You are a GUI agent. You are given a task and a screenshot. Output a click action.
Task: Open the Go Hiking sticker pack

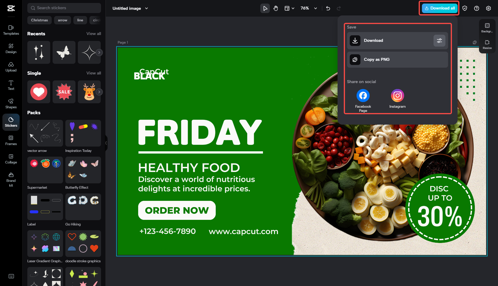83,207
